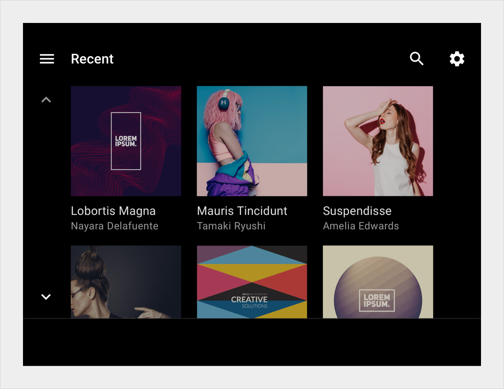Open the hamburger navigation menu
The width and height of the screenshot is (504, 389).
[47, 59]
